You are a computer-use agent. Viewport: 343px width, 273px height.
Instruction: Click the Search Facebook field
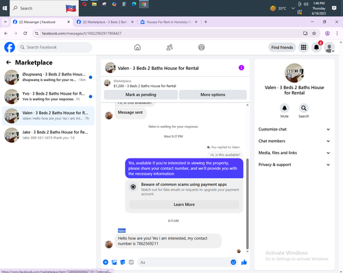[x=55, y=47]
